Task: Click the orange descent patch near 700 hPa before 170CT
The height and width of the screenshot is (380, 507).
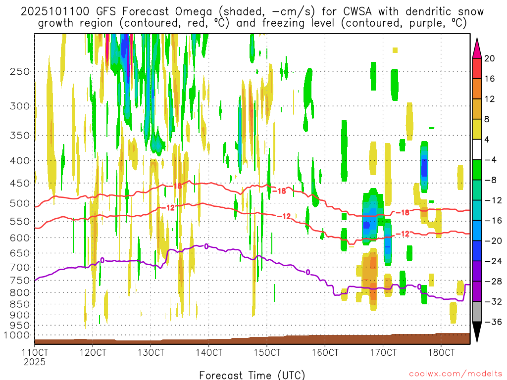Action: coord(373,262)
